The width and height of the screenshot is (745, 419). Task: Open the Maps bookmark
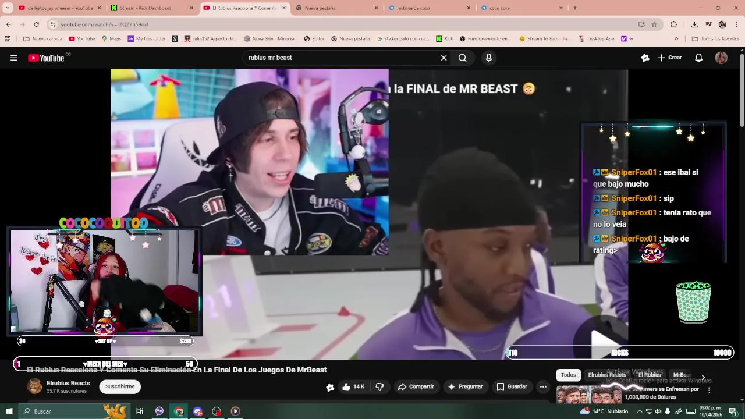(x=111, y=39)
